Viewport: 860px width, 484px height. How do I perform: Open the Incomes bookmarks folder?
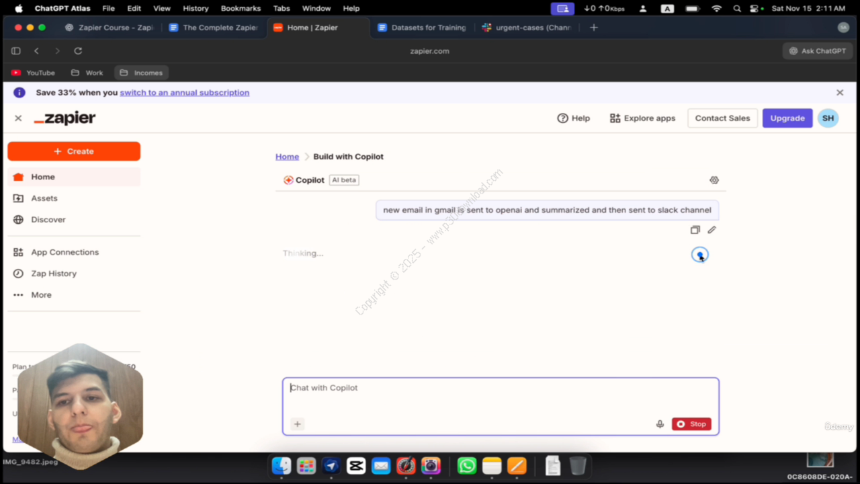click(141, 73)
